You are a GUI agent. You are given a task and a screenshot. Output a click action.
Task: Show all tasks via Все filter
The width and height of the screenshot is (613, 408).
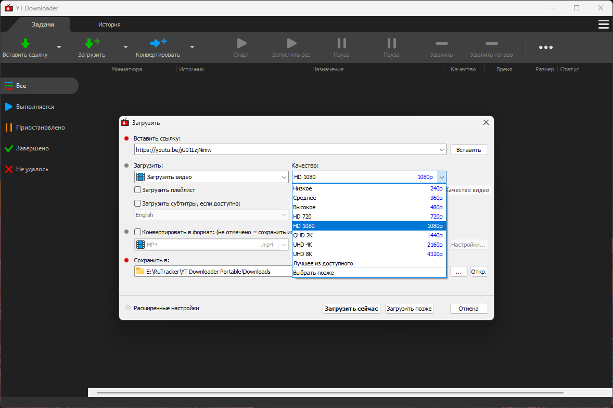(40, 85)
